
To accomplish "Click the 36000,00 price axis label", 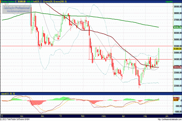I will click(x=177, y=40).
